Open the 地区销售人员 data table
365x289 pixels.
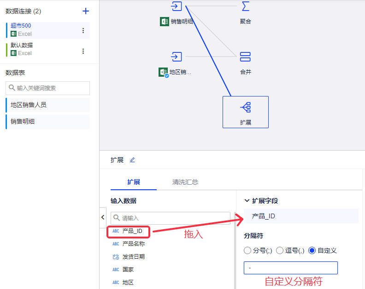[47, 105]
